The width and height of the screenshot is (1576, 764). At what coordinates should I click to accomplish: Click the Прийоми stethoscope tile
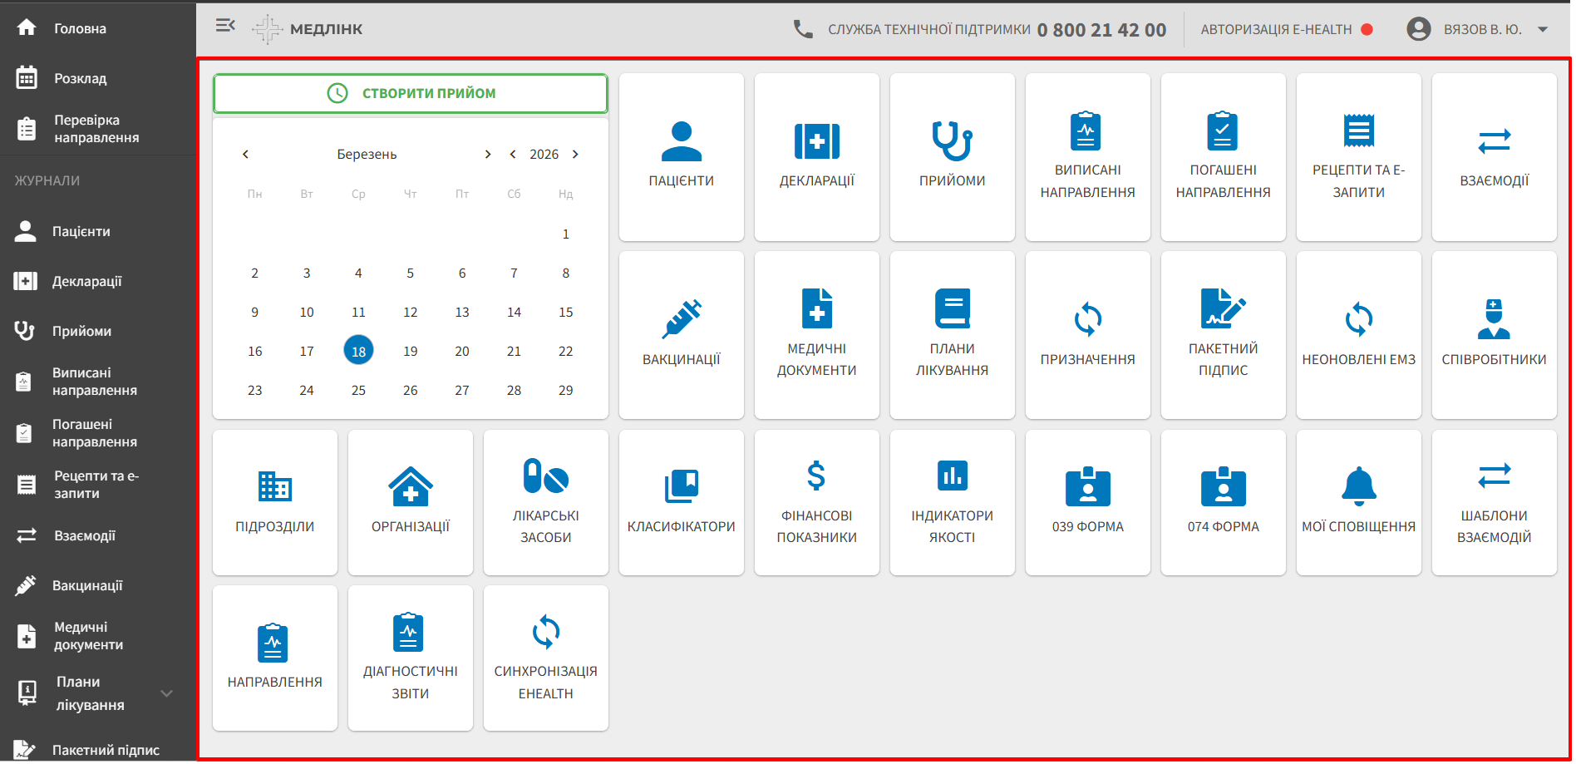tap(952, 157)
